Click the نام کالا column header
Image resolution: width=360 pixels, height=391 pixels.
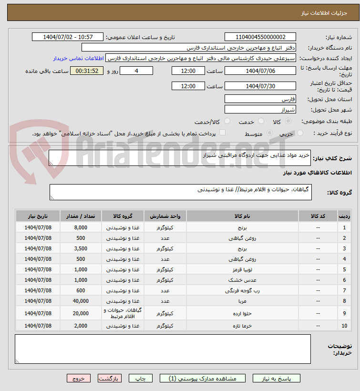pyautogui.click(x=242, y=216)
